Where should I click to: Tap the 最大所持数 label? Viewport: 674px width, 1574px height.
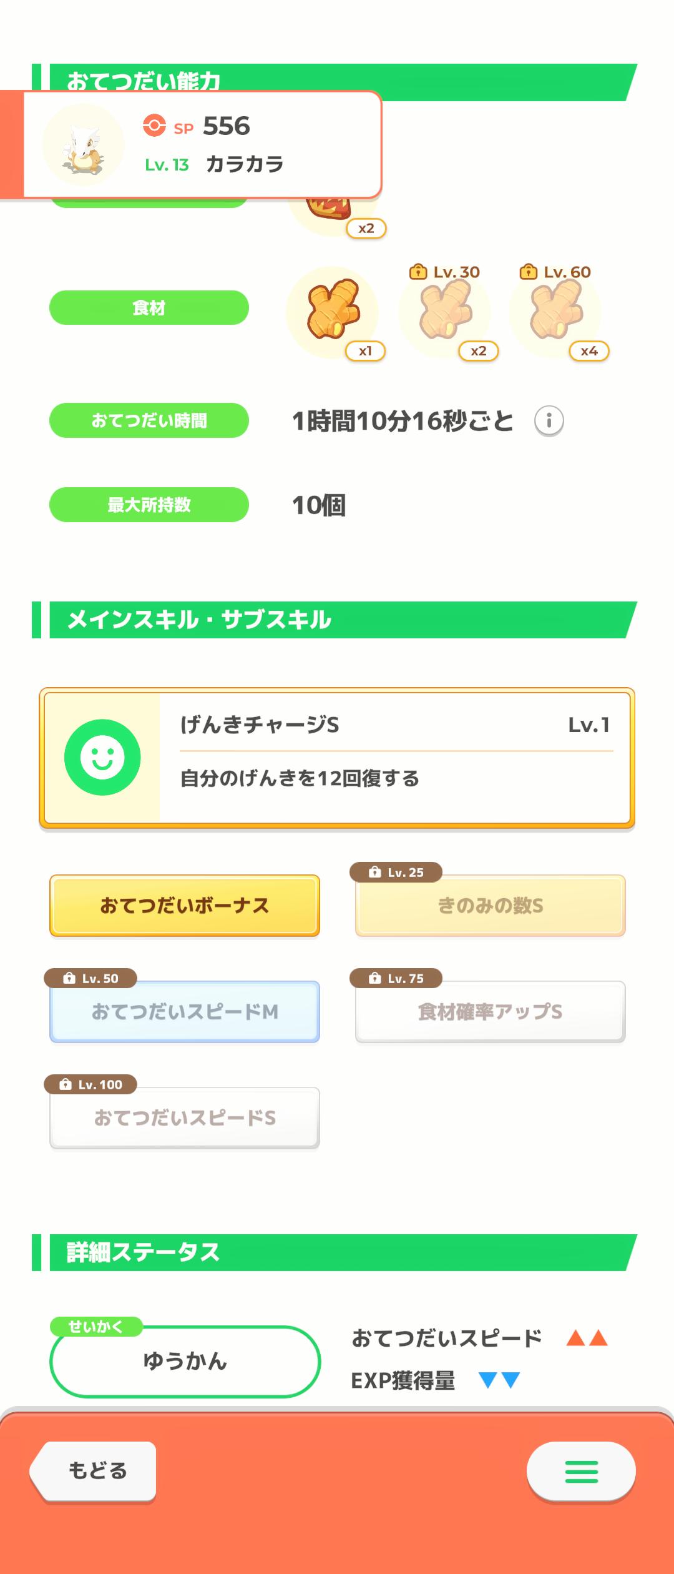click(149, 505)
